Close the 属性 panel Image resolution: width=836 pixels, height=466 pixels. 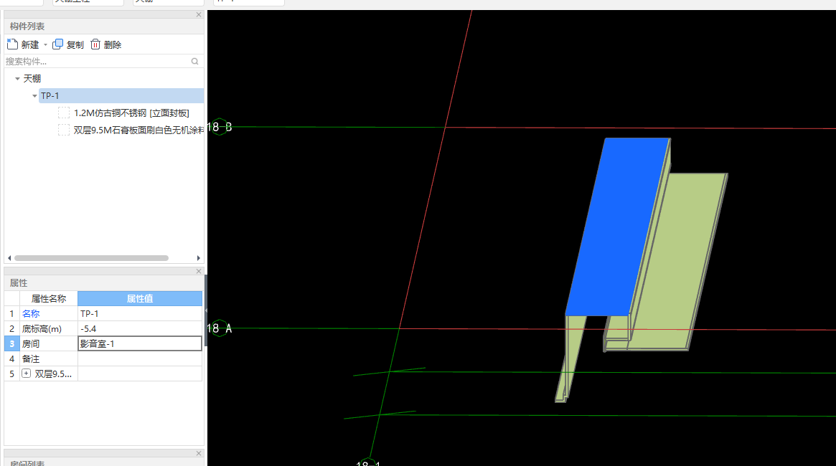point(199,271)
